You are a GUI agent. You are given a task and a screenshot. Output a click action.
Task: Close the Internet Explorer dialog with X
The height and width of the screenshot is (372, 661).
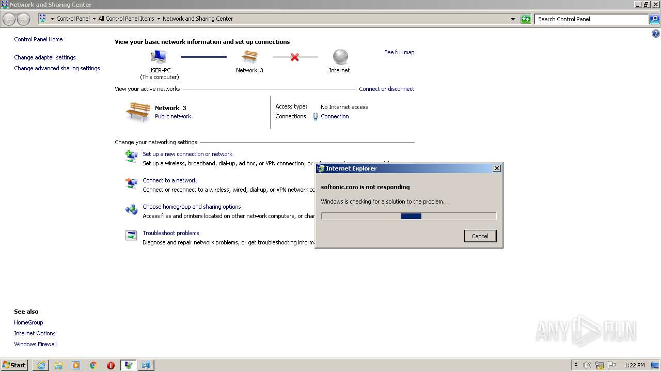pos(496,168)
